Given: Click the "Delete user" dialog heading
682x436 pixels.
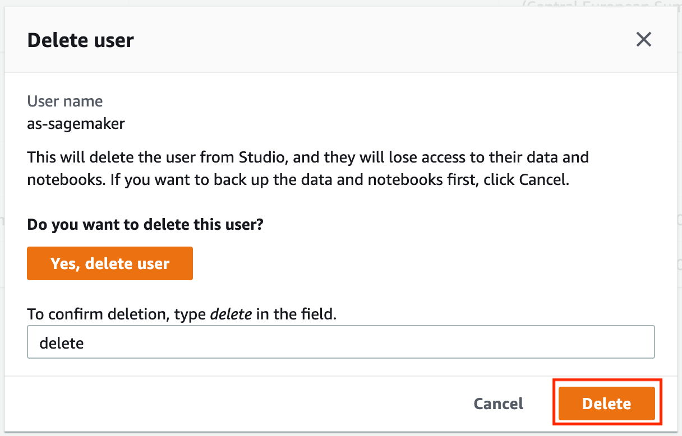Looking at the screenshot, I should [81, 40].
